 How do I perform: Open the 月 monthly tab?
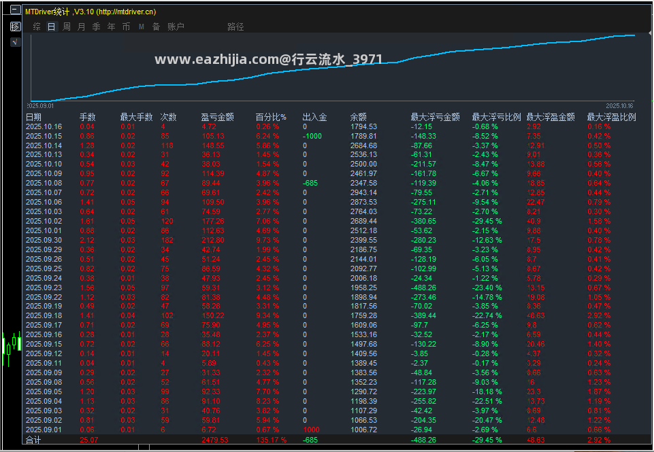pyautogui.click(x=82, y=27)
